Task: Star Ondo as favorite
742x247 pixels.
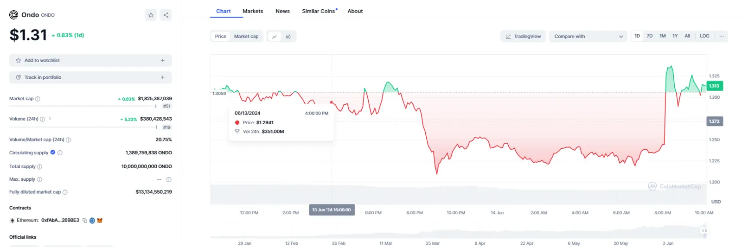Action: (151, 15)
